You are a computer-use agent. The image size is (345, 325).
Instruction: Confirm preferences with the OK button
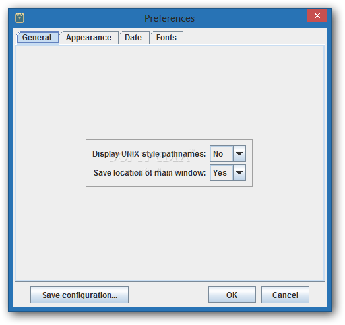tap(232, 295)
